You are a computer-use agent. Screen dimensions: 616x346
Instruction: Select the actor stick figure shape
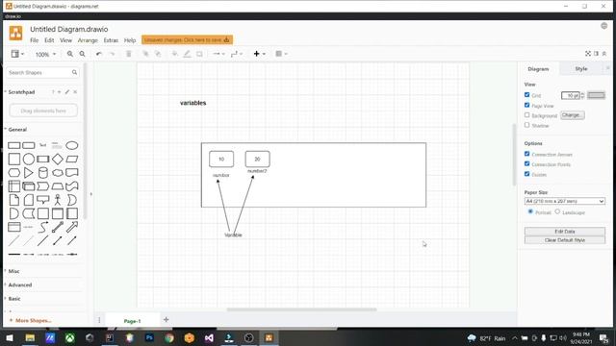pyautogui.click(x=58, y=200)
